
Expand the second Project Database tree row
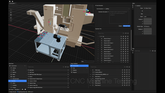pyautogui.click(x=94, y=72)
